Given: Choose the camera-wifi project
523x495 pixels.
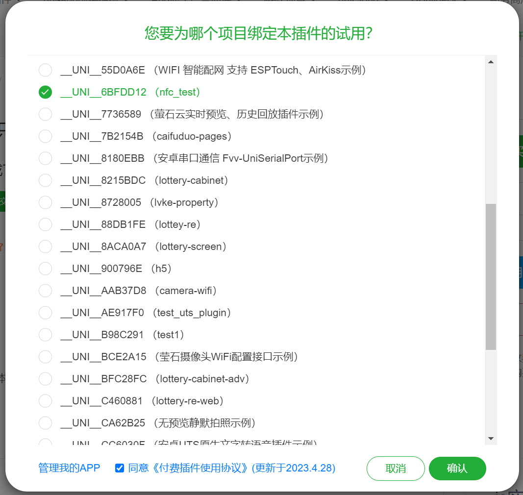Looking at the screenshot, I should coord(45,291).
